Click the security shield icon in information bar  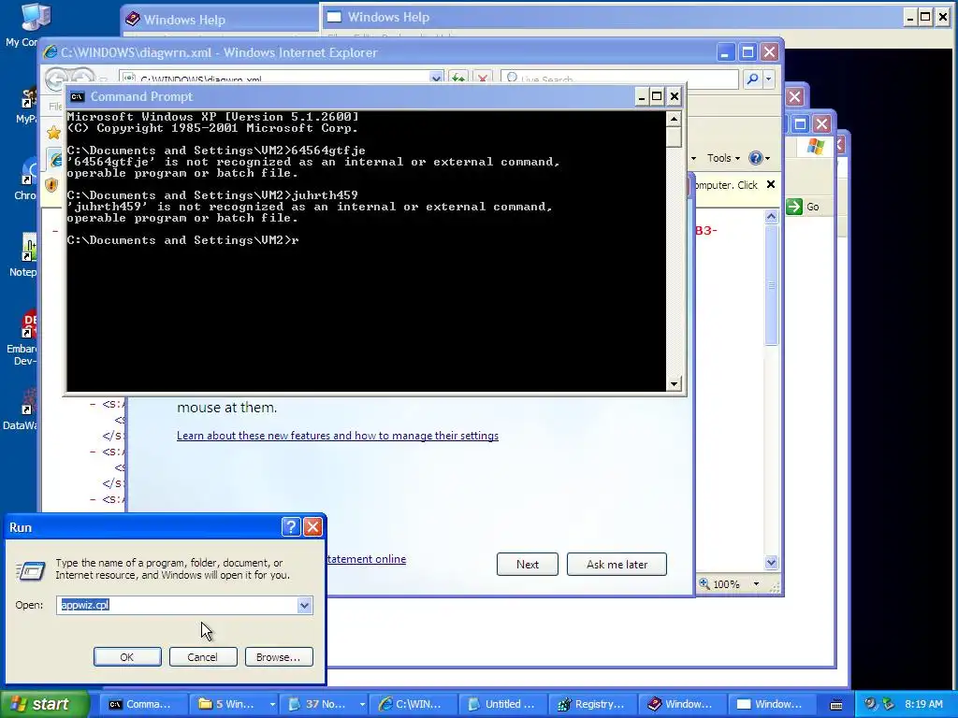[51, 184]
